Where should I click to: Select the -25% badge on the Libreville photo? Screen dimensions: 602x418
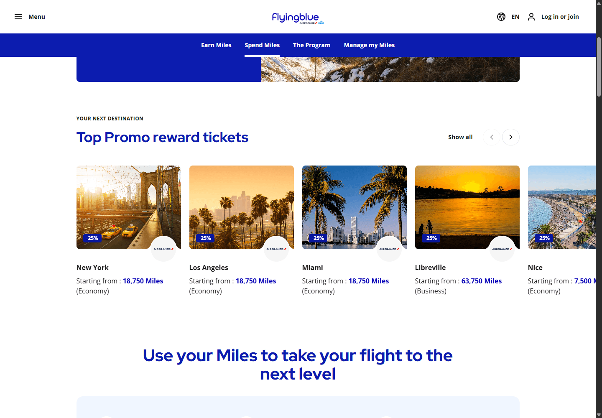point(431,238)
